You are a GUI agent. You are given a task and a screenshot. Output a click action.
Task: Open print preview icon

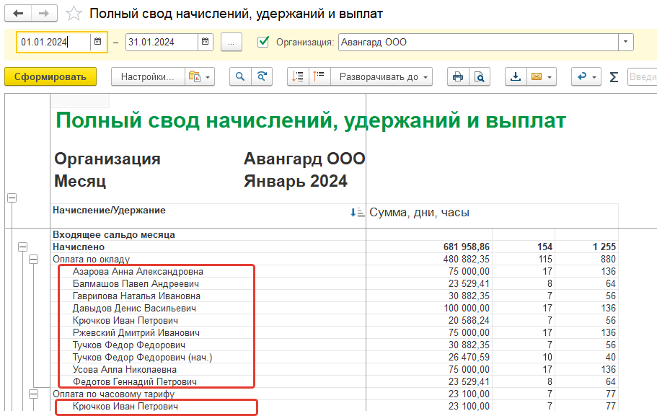480,76
